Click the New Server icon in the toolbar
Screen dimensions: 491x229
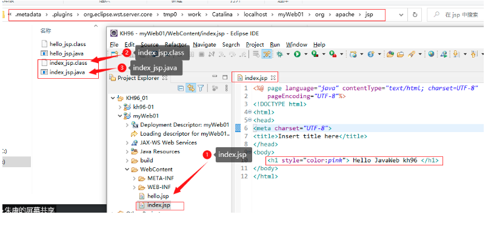tap(353, 54)
